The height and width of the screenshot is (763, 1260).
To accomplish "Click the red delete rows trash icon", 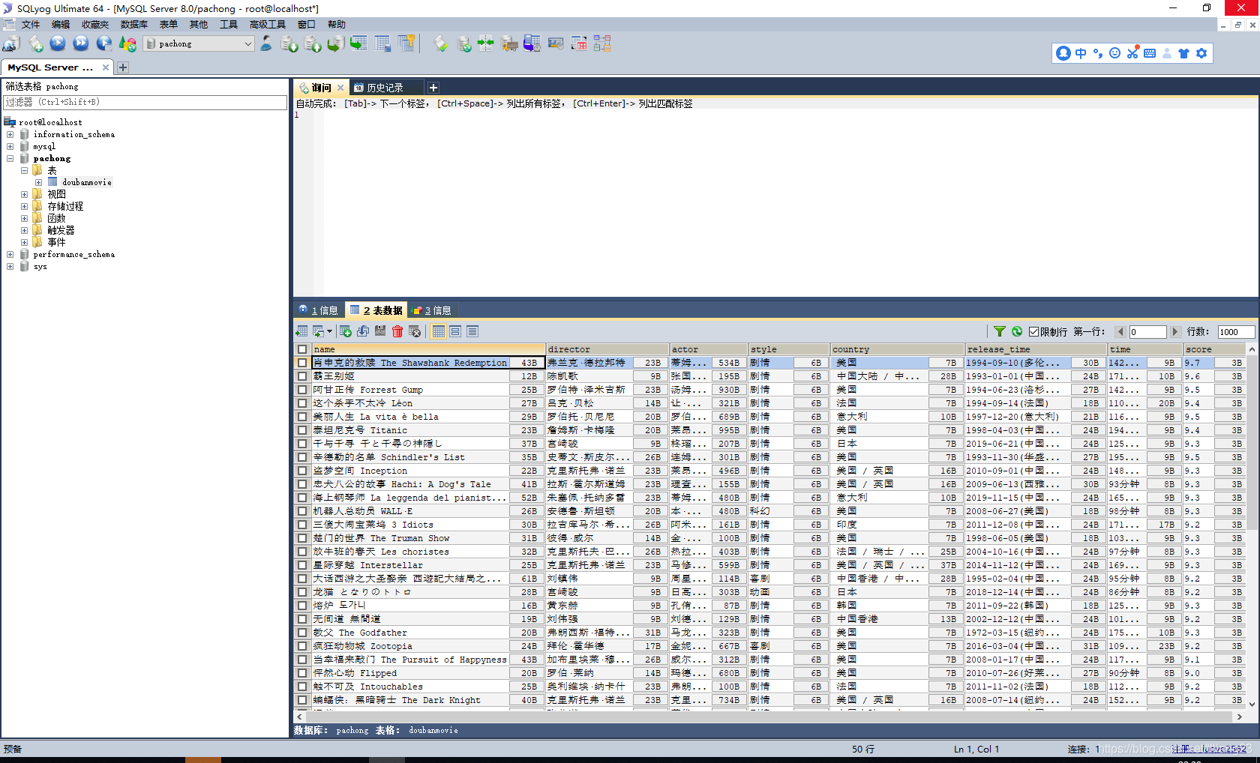I will click(397, 331).
